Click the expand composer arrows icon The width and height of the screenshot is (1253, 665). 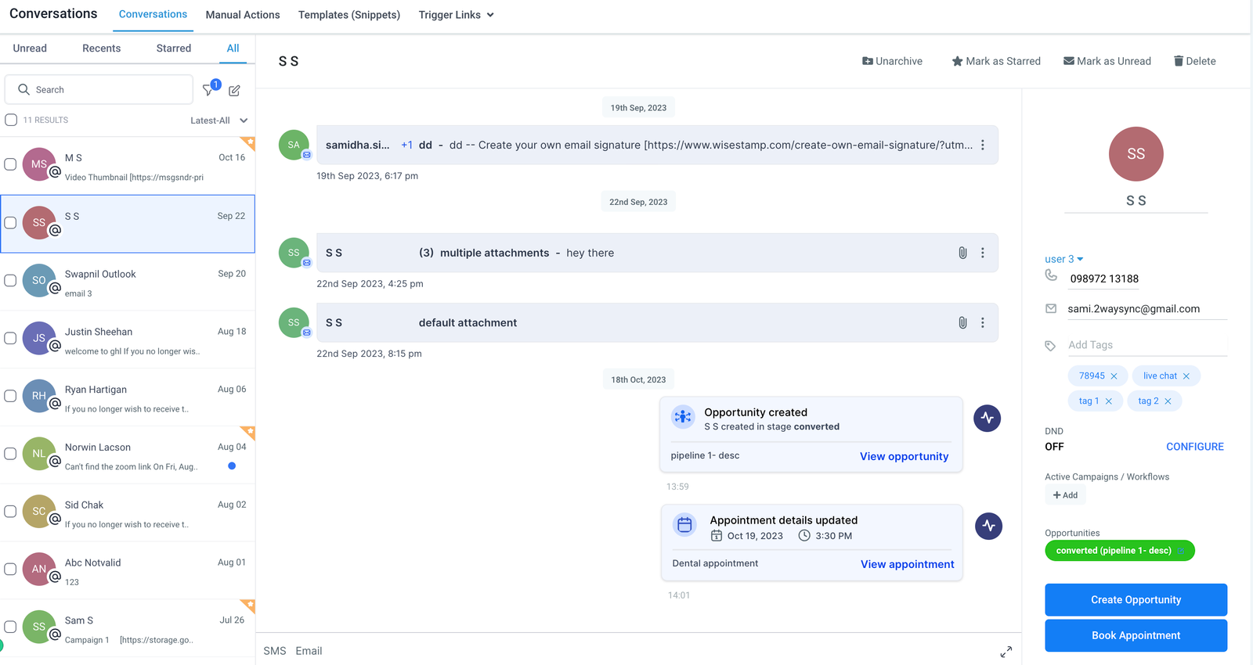(x=1006, y=652)
